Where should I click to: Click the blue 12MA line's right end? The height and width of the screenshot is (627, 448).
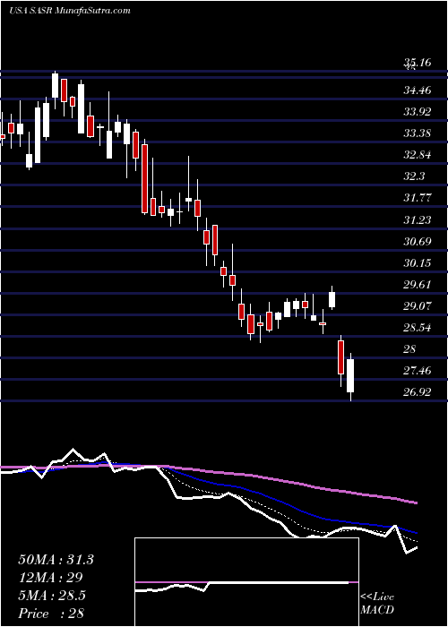416,532
